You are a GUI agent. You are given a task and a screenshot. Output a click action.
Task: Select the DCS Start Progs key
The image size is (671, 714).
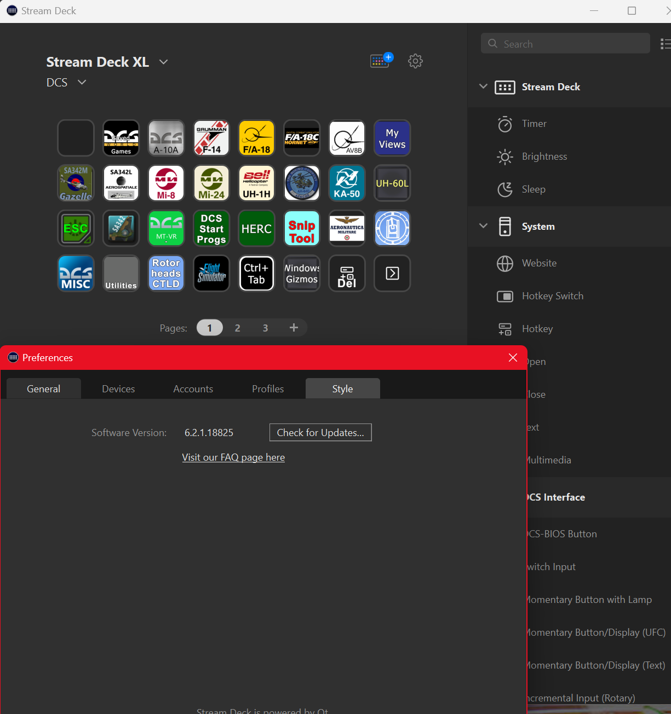[211, 228]
